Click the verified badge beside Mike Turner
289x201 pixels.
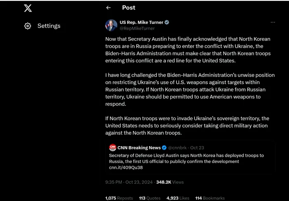[167, 22]
